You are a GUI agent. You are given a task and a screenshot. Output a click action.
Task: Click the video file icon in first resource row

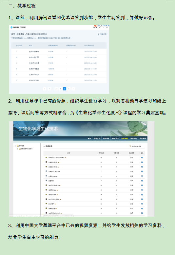[x=46, y=157]
